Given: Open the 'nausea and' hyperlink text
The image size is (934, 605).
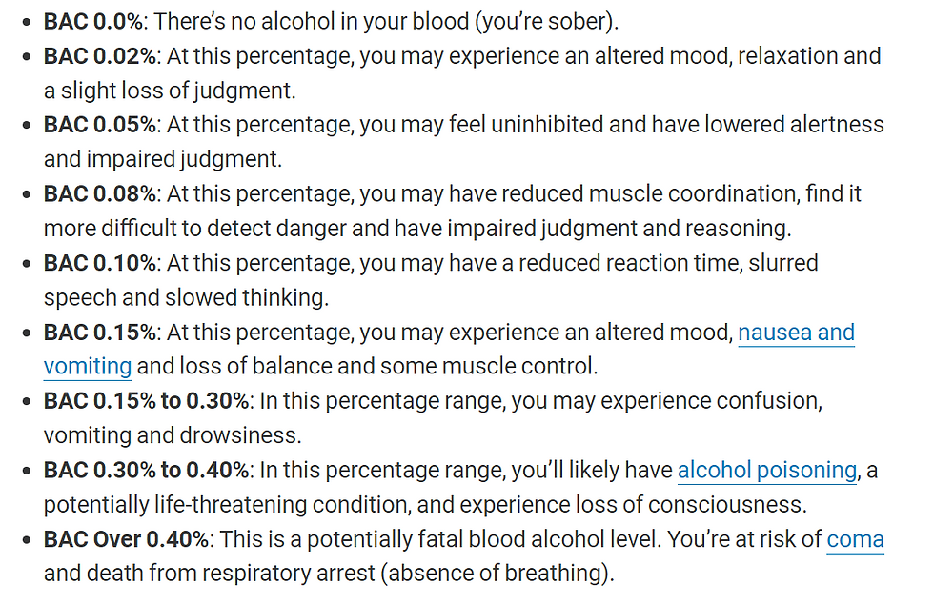Looking at the screenshot, I should [x=796, y=333].
